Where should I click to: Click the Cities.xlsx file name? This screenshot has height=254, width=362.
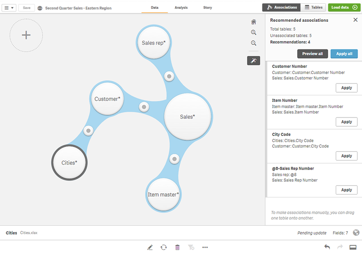29,233
